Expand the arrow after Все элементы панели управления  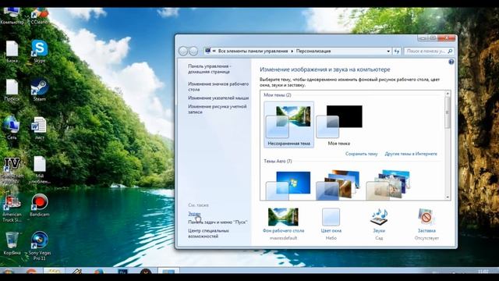[292, 51]
